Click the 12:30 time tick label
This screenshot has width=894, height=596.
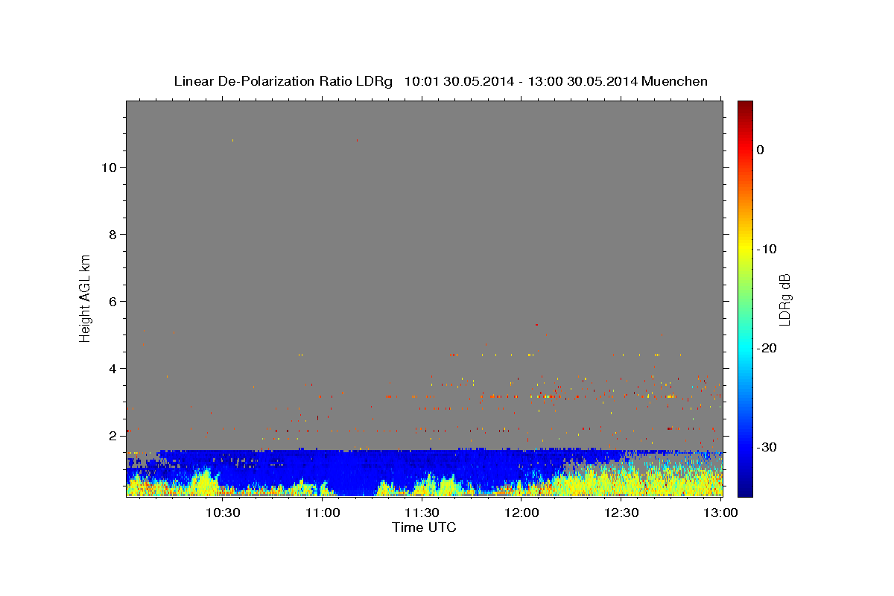(x=621, y=513)
